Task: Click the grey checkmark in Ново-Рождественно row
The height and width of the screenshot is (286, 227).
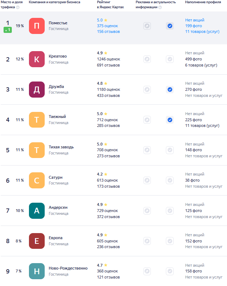Action: (170, 271)
